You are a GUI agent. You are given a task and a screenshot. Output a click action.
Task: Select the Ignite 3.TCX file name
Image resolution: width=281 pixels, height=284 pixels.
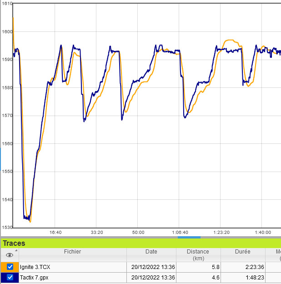pos(35,267)
